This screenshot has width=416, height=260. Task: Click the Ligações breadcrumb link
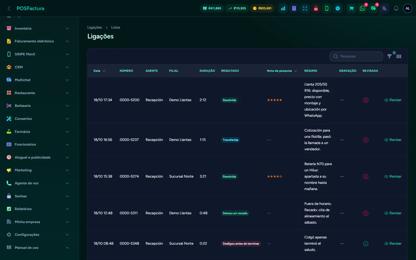coord(95,27)
